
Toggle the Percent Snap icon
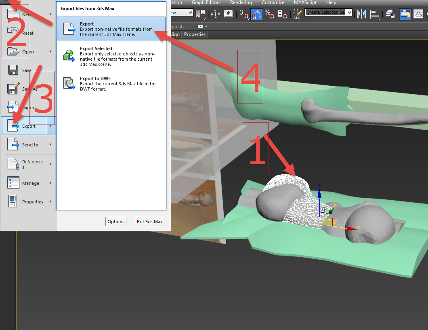269,14
